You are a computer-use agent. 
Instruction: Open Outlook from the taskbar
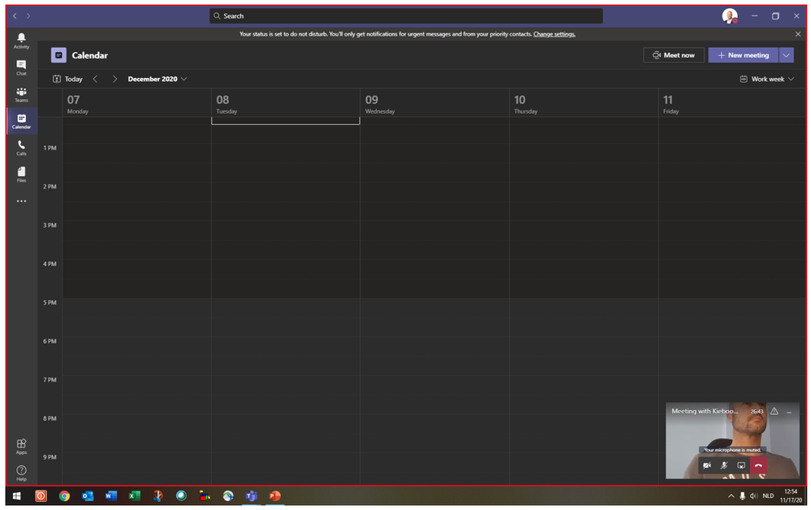(x=88, y=496)
